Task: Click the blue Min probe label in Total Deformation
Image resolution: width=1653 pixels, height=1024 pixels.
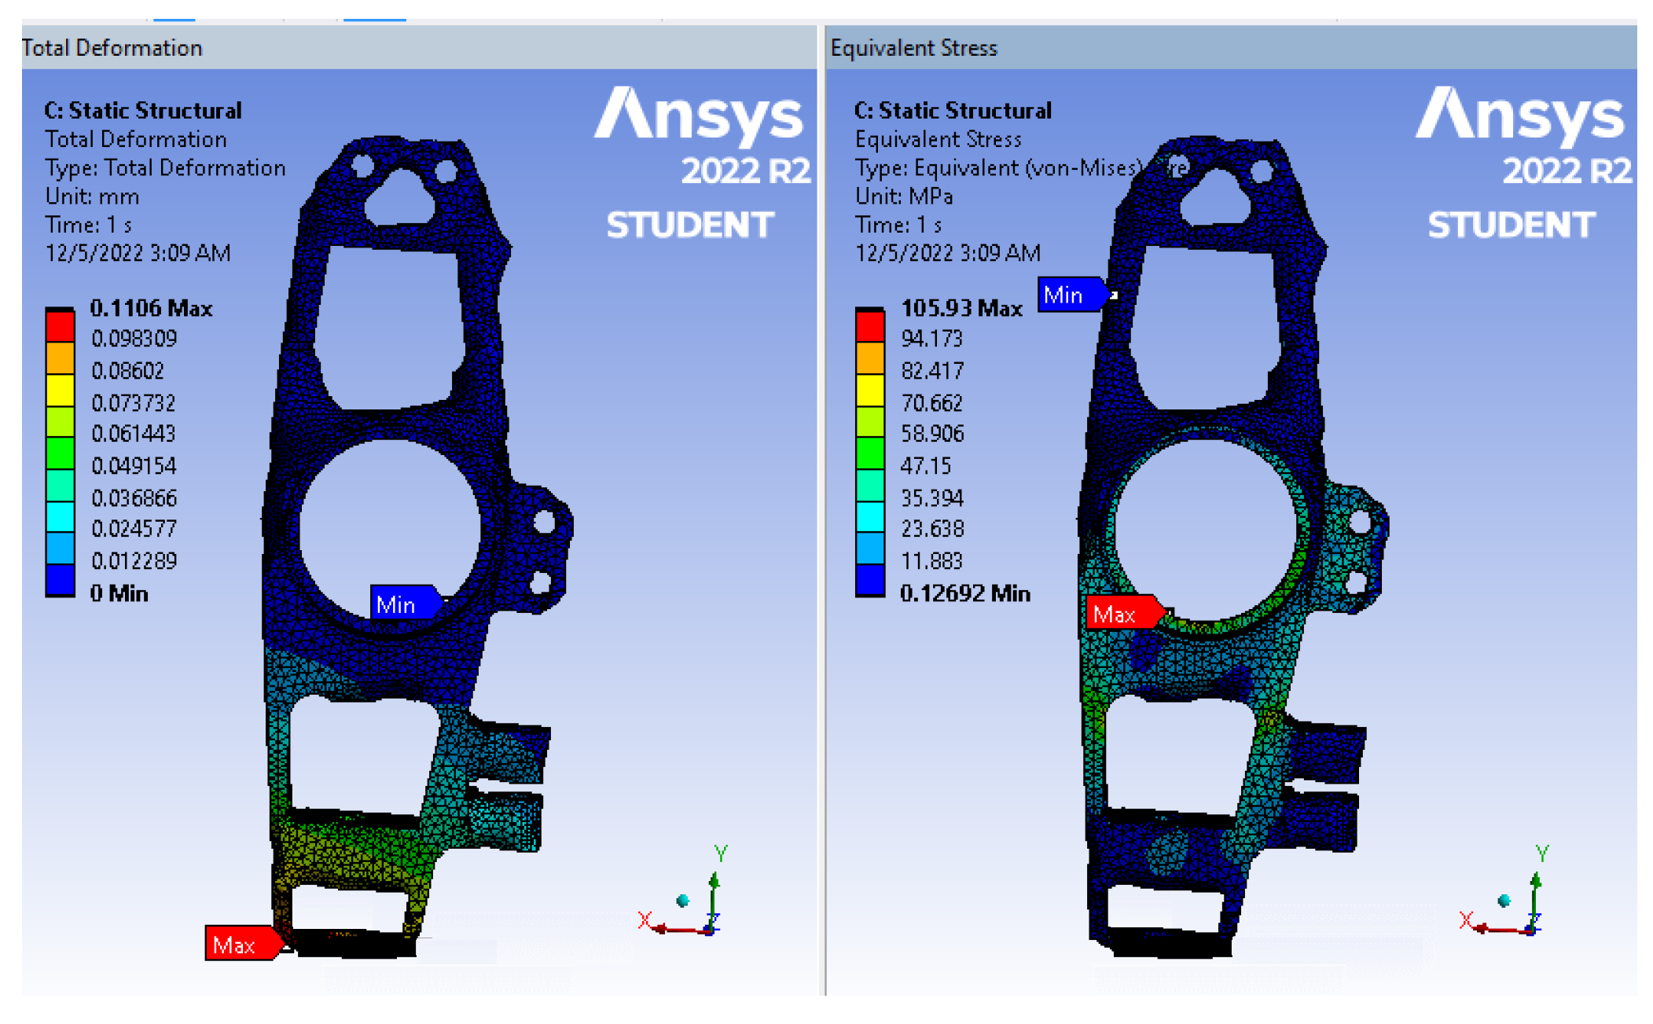Action: pyautogui.click(x=399, y=604)
